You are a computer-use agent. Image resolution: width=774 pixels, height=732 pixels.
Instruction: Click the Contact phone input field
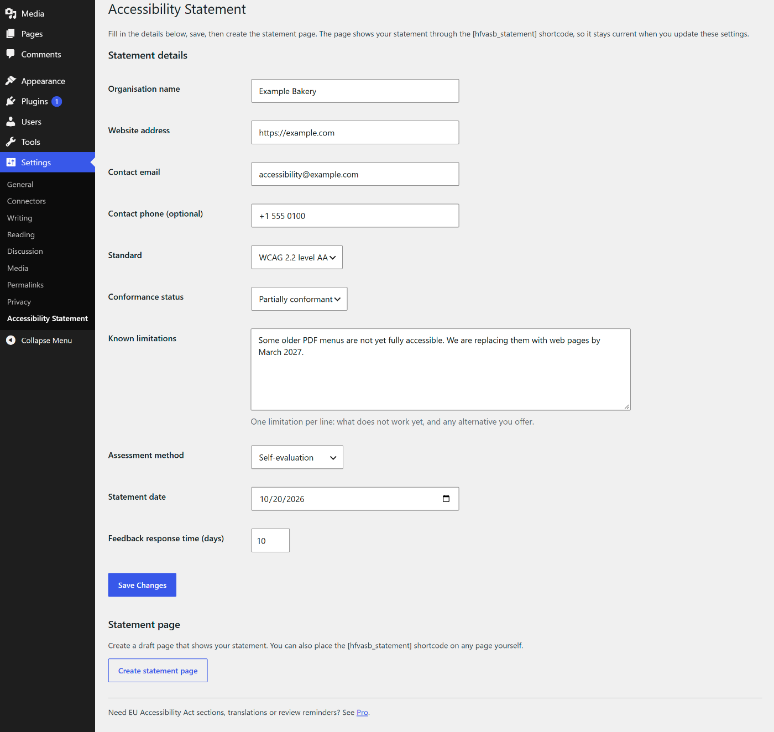355,216
